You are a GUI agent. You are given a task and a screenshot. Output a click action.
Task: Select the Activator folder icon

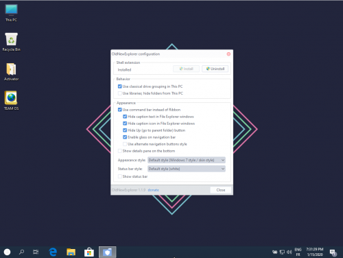point(11,72)
